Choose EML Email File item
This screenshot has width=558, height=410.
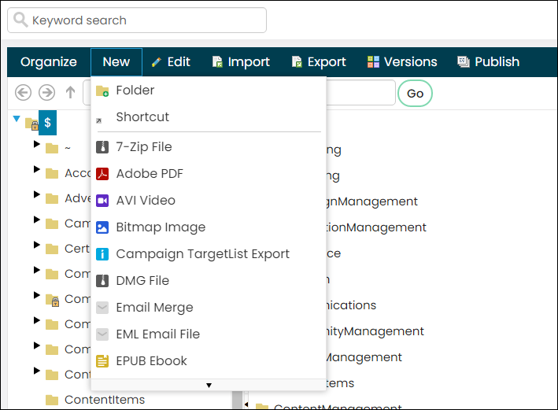(209, 334)
